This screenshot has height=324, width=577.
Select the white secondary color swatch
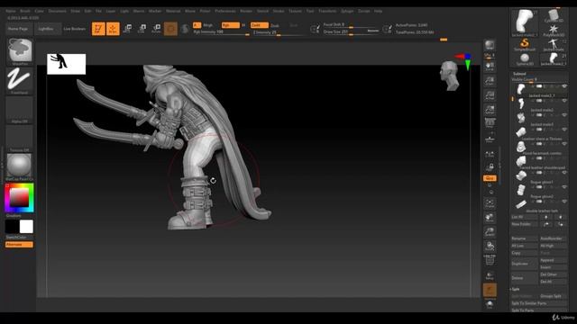26,227
